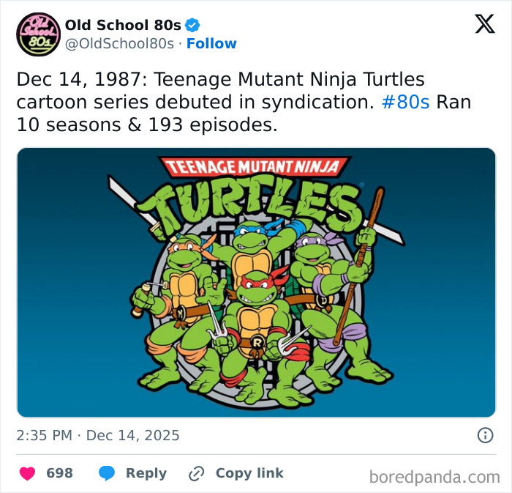
Task: Open the tweet info circle icon
Action: (485, 435)
